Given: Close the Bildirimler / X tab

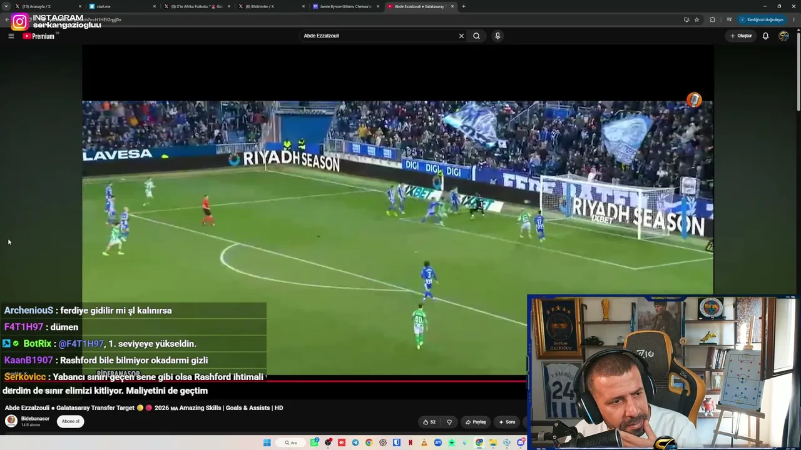Looking at the screenshot, I should click(x=304, y=6).
